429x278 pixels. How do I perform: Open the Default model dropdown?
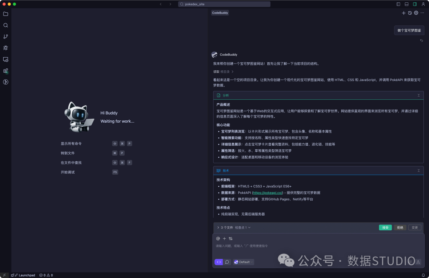(243, 262)
